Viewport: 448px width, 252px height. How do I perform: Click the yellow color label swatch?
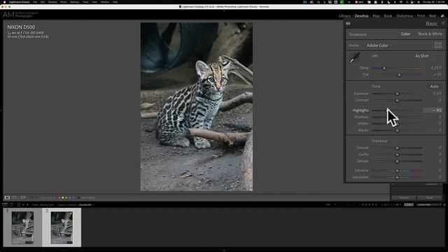click(63, 197)
